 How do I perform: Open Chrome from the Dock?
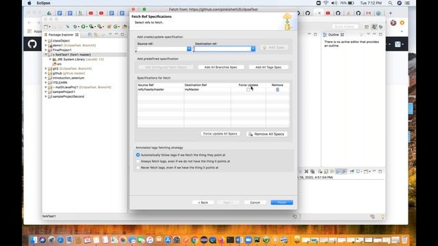[x=194, y=240]
